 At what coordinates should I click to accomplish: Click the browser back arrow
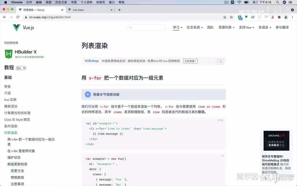click(x=5, y=17)
